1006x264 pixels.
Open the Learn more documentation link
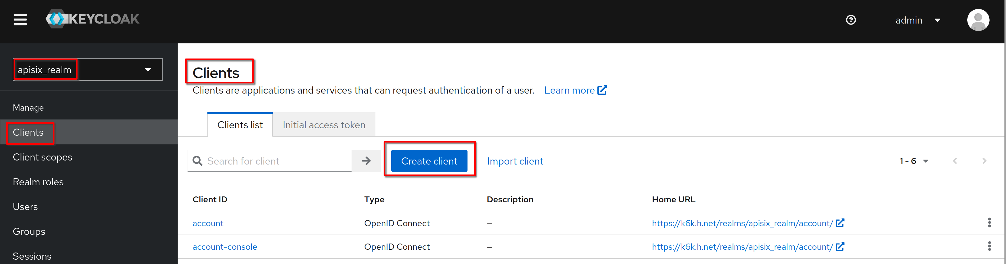575,90
